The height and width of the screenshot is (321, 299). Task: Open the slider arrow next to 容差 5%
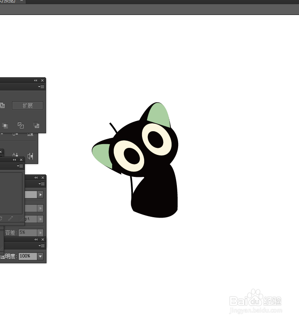coord(41,233)
